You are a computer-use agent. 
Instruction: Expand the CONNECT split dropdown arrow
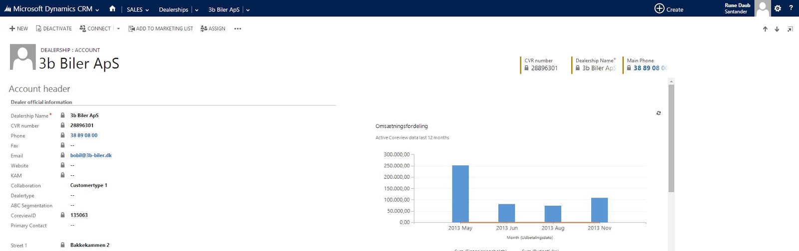(118, 29)
